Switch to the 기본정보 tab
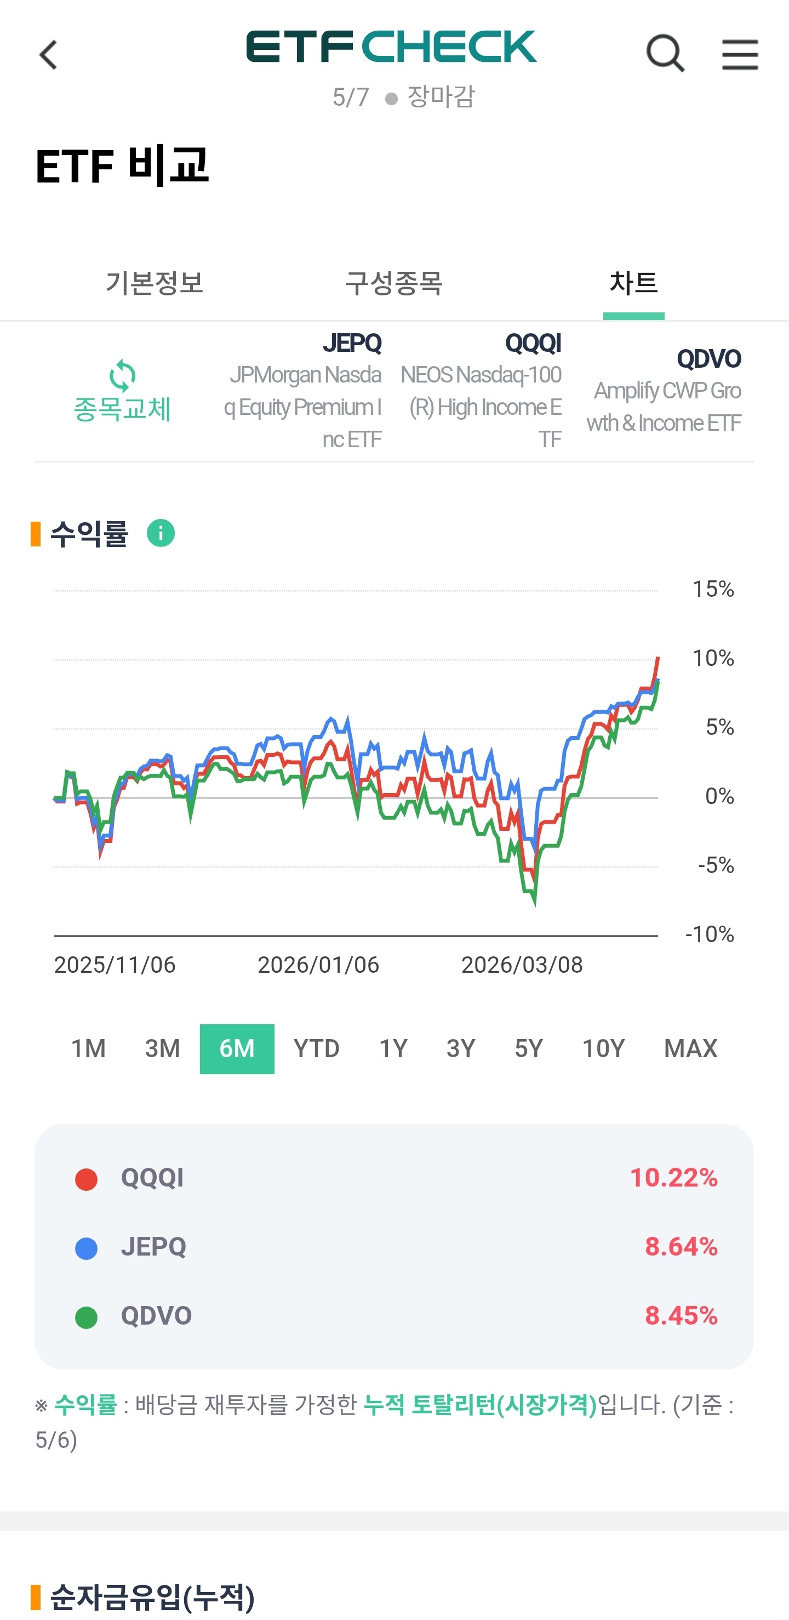 (154, 283)
